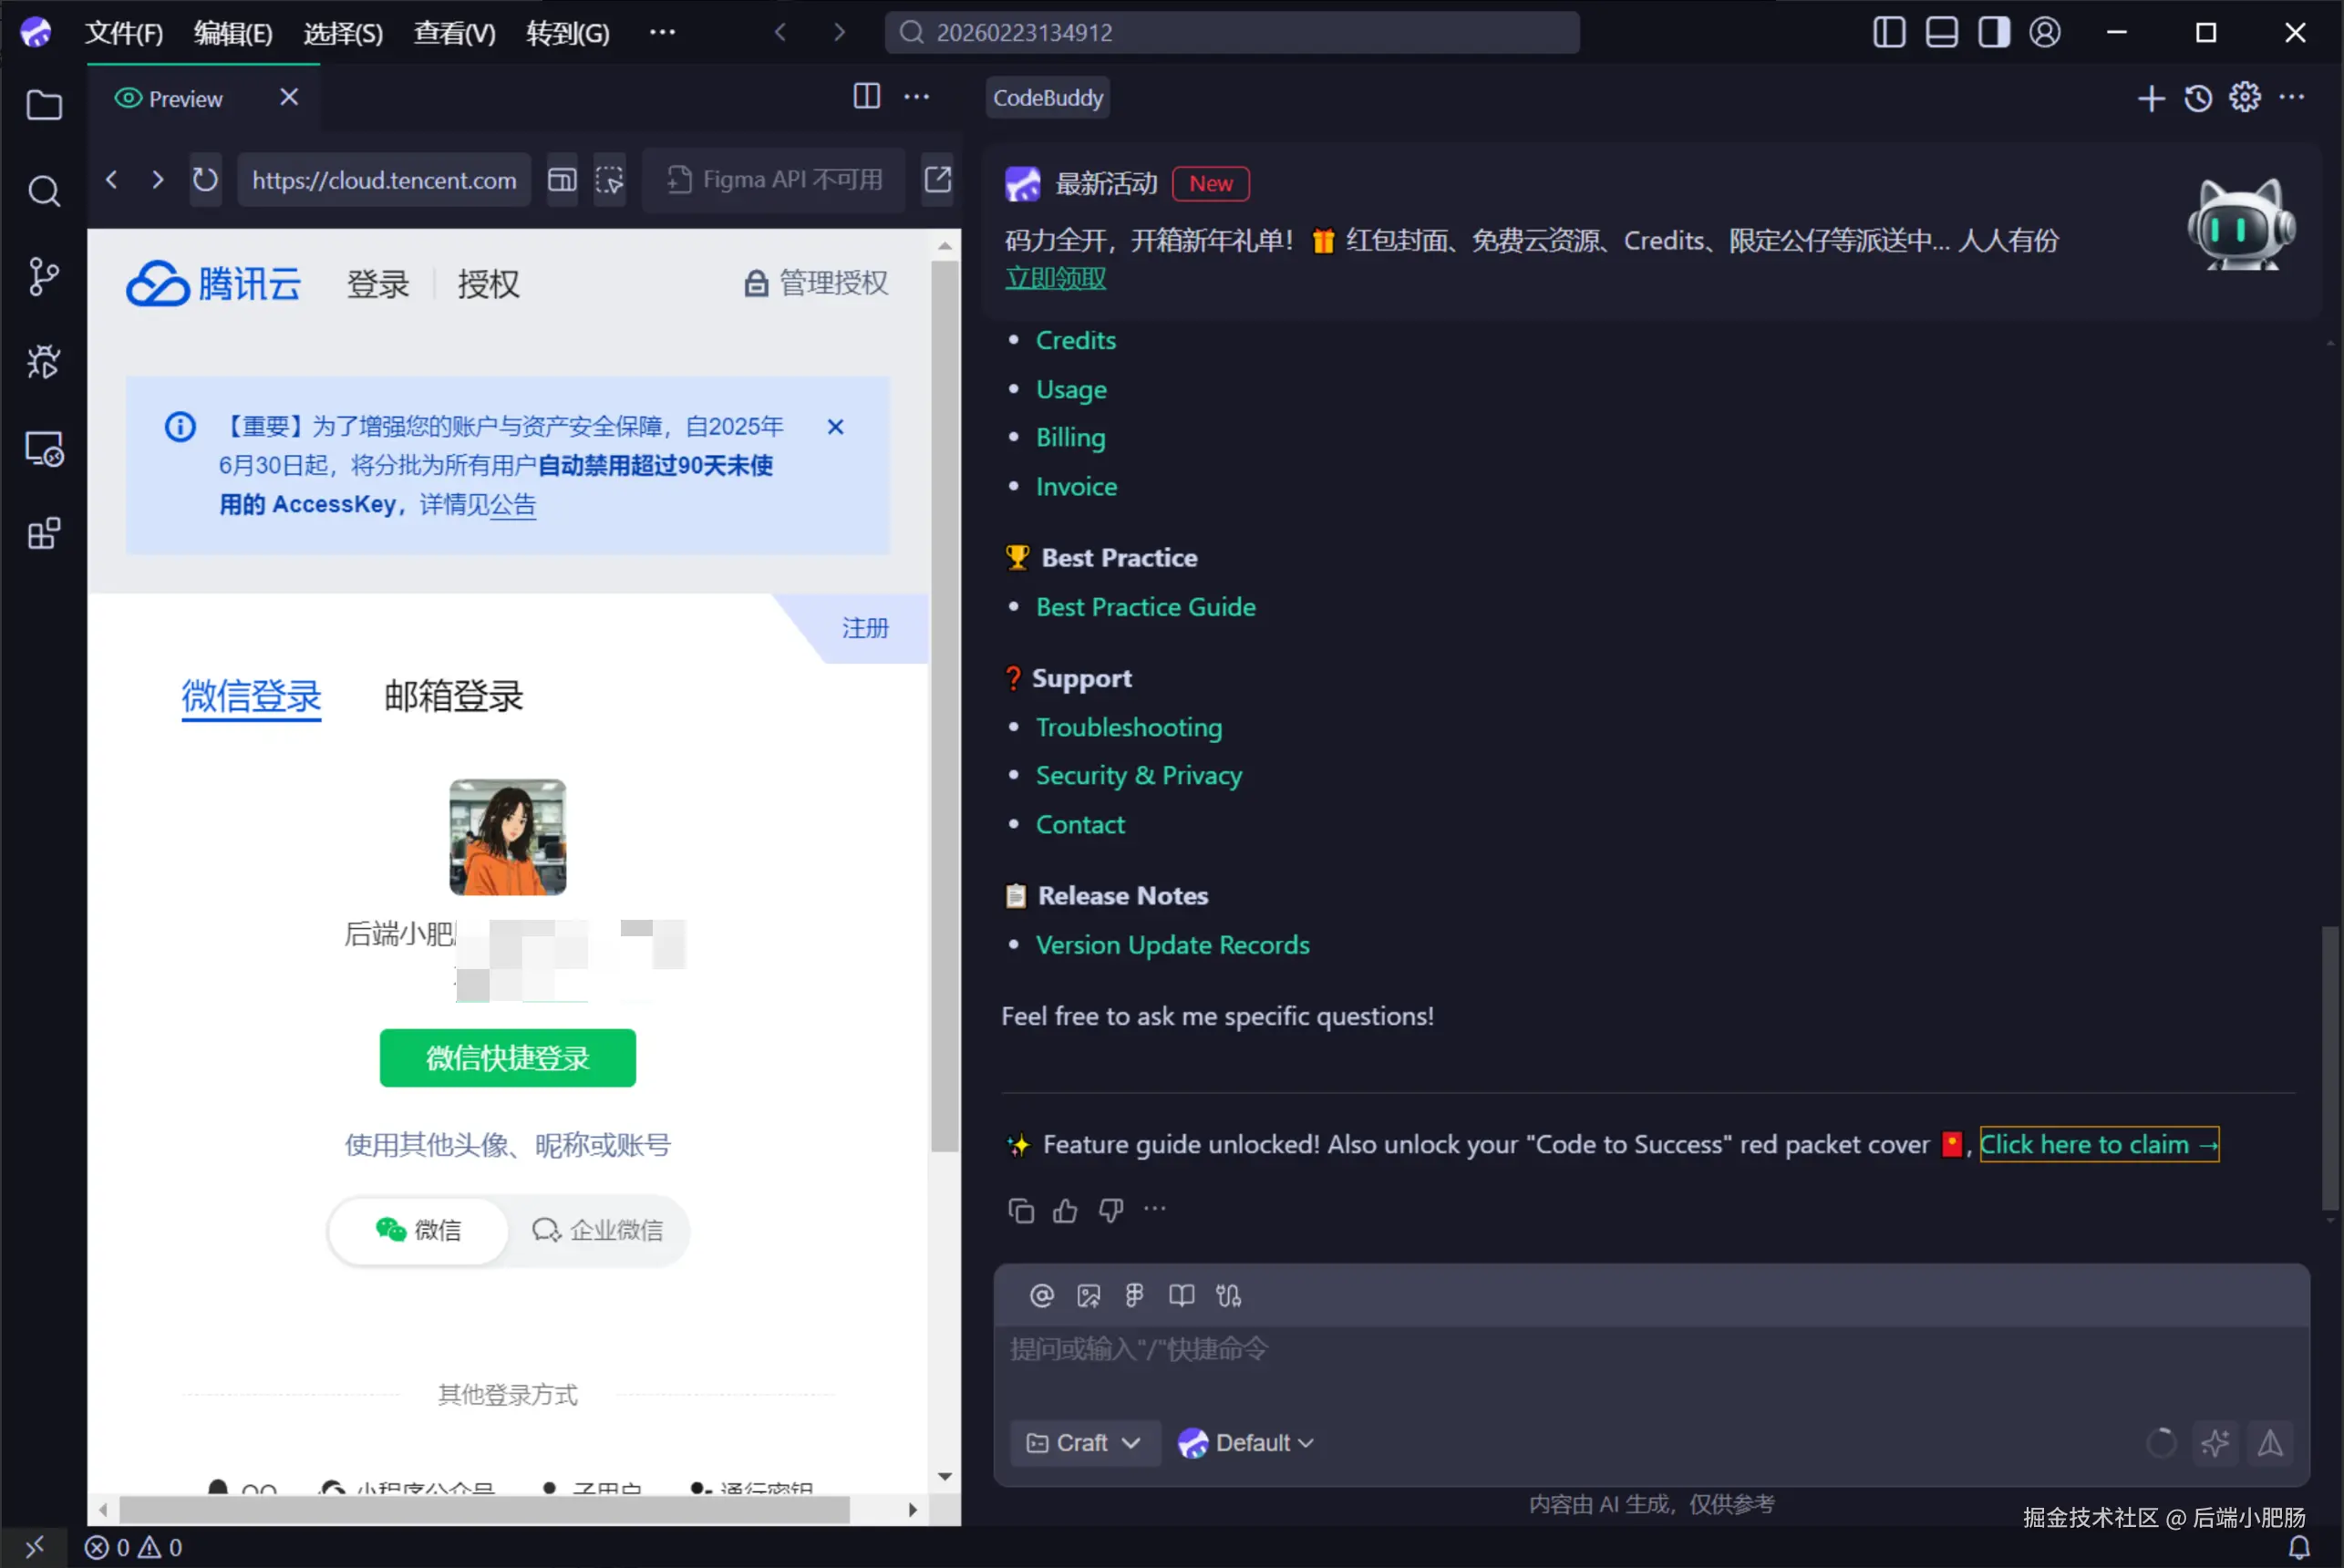
Task: Switch to 邮箱登录 tab
Action: tap(453, 696)
